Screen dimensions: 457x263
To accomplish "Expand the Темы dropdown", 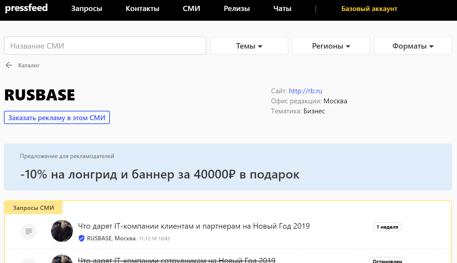I will (249, 46).
